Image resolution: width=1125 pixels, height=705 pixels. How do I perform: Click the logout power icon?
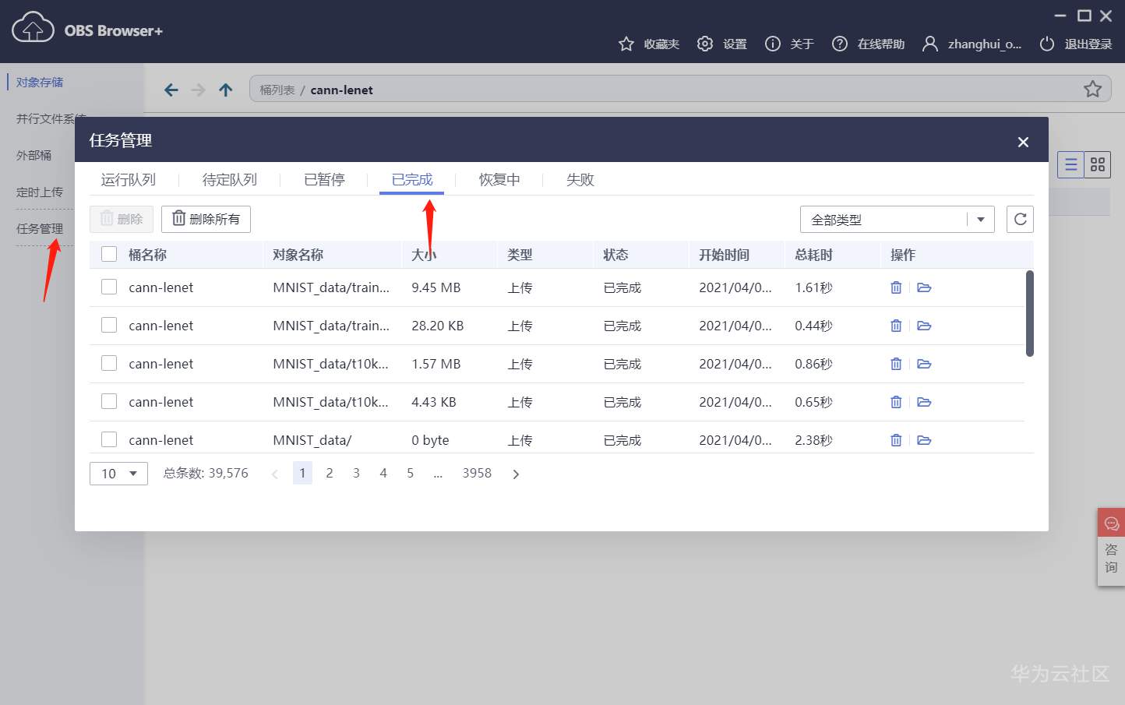click(1047, 44)
